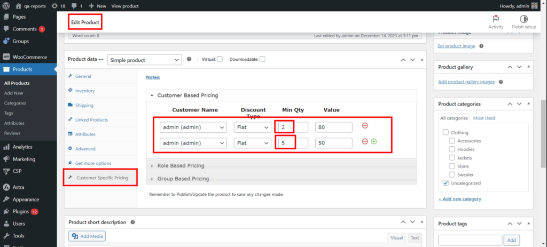The width and height of the screenshot is (547, 247).
Task: Remove first pricing row with red minus icon
Action: (x=365, y=126)
